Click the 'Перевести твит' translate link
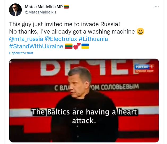 pyautogui.click(x=21, y=53)
